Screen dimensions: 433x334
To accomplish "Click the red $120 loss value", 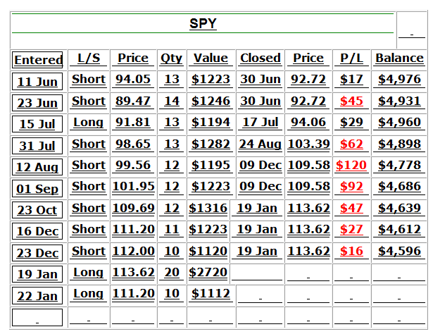I will click(x=351, y=166).
